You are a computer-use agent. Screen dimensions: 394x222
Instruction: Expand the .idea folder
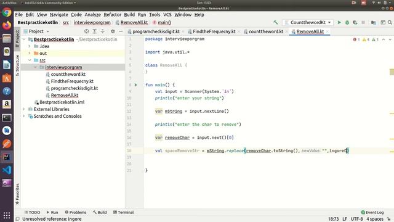30,46
